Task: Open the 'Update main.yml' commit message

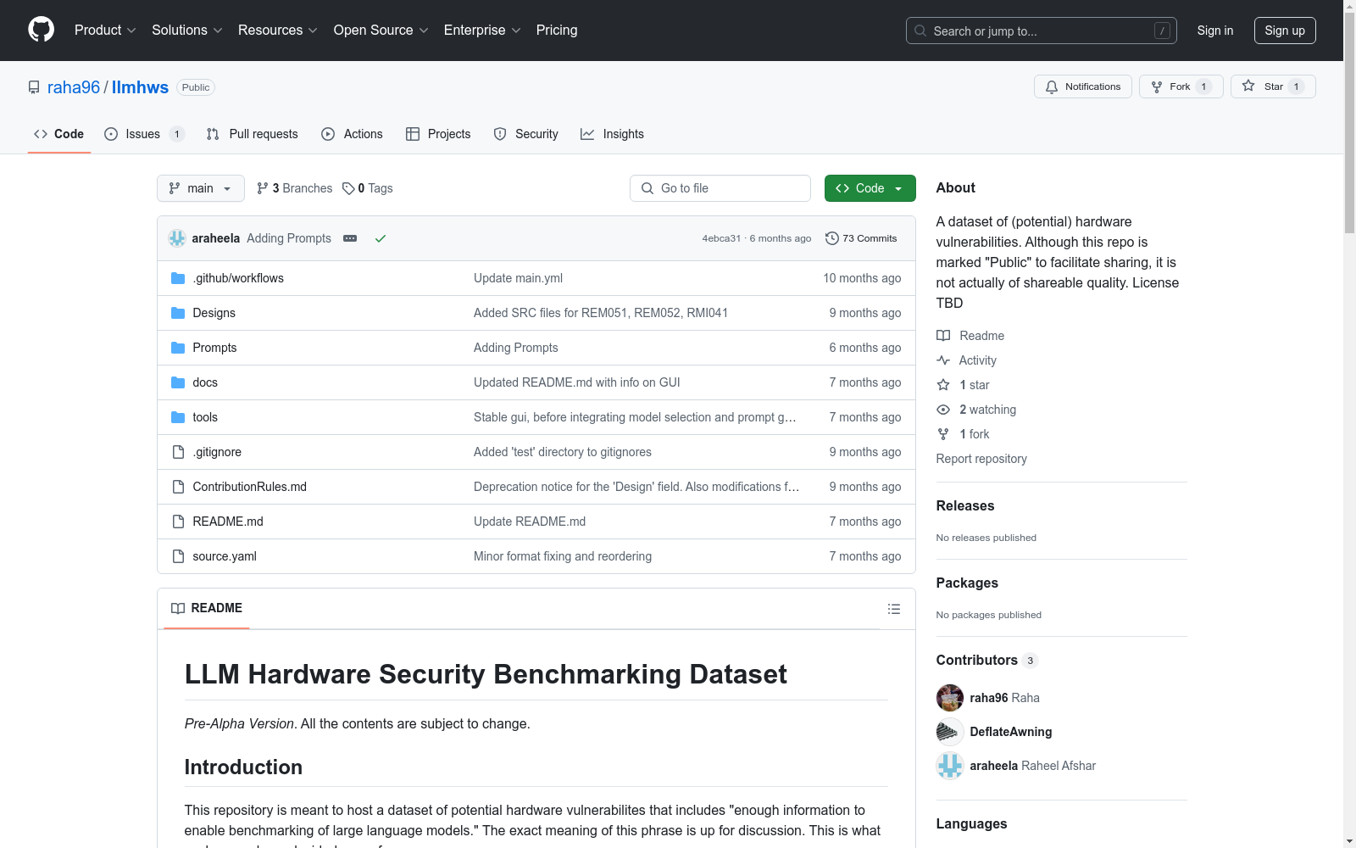Action: coord(518,278)
